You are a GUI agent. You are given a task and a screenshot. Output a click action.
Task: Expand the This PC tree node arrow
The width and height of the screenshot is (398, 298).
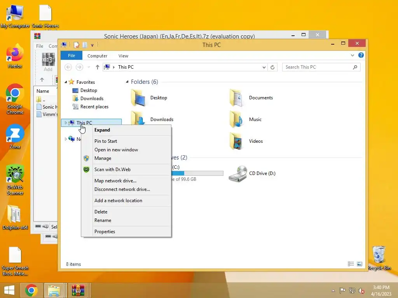coord(66,123)
